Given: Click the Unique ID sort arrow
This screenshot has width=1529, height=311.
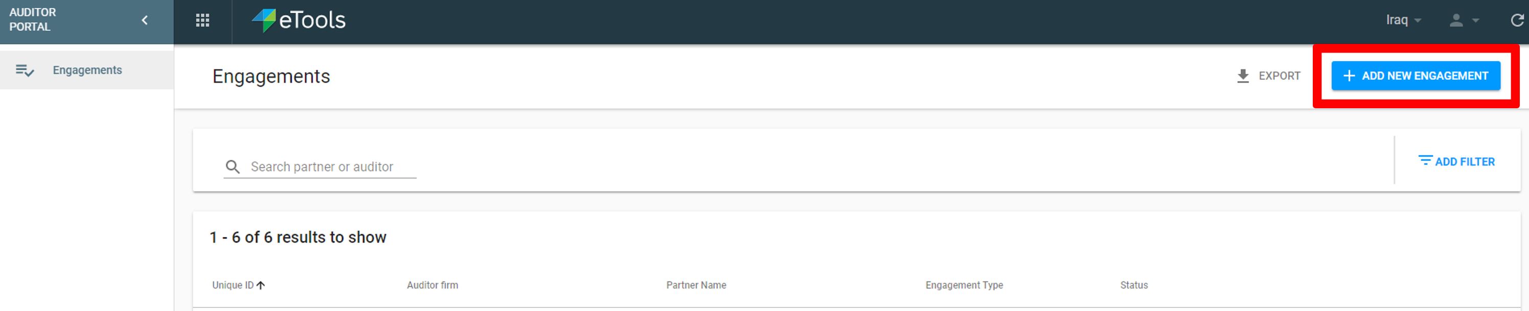Looking at the screenshot, I should coord(261,285).
